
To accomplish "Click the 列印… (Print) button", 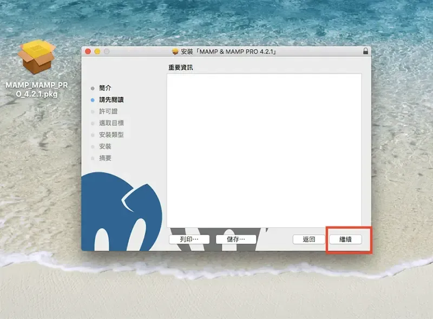I will pyautogui.click(x=189, y=239).
